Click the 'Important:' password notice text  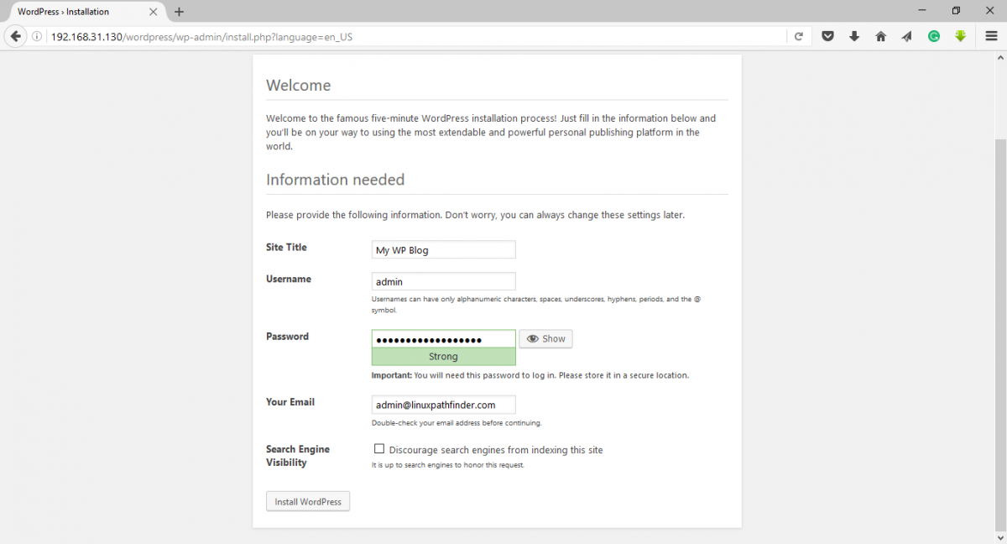tap(530, 375)
